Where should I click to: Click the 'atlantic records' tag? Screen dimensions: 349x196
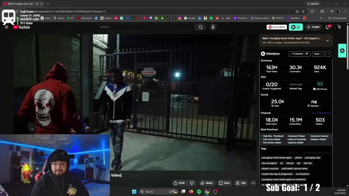tap(270, 169)
